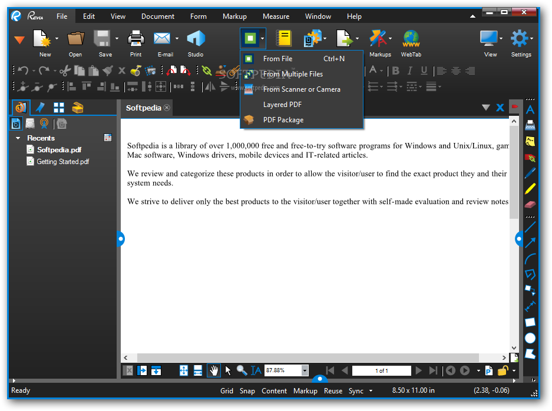Expand the Create PDF dropdown arrow
Viewport: 552px width, 411px height.
(263, 38)
